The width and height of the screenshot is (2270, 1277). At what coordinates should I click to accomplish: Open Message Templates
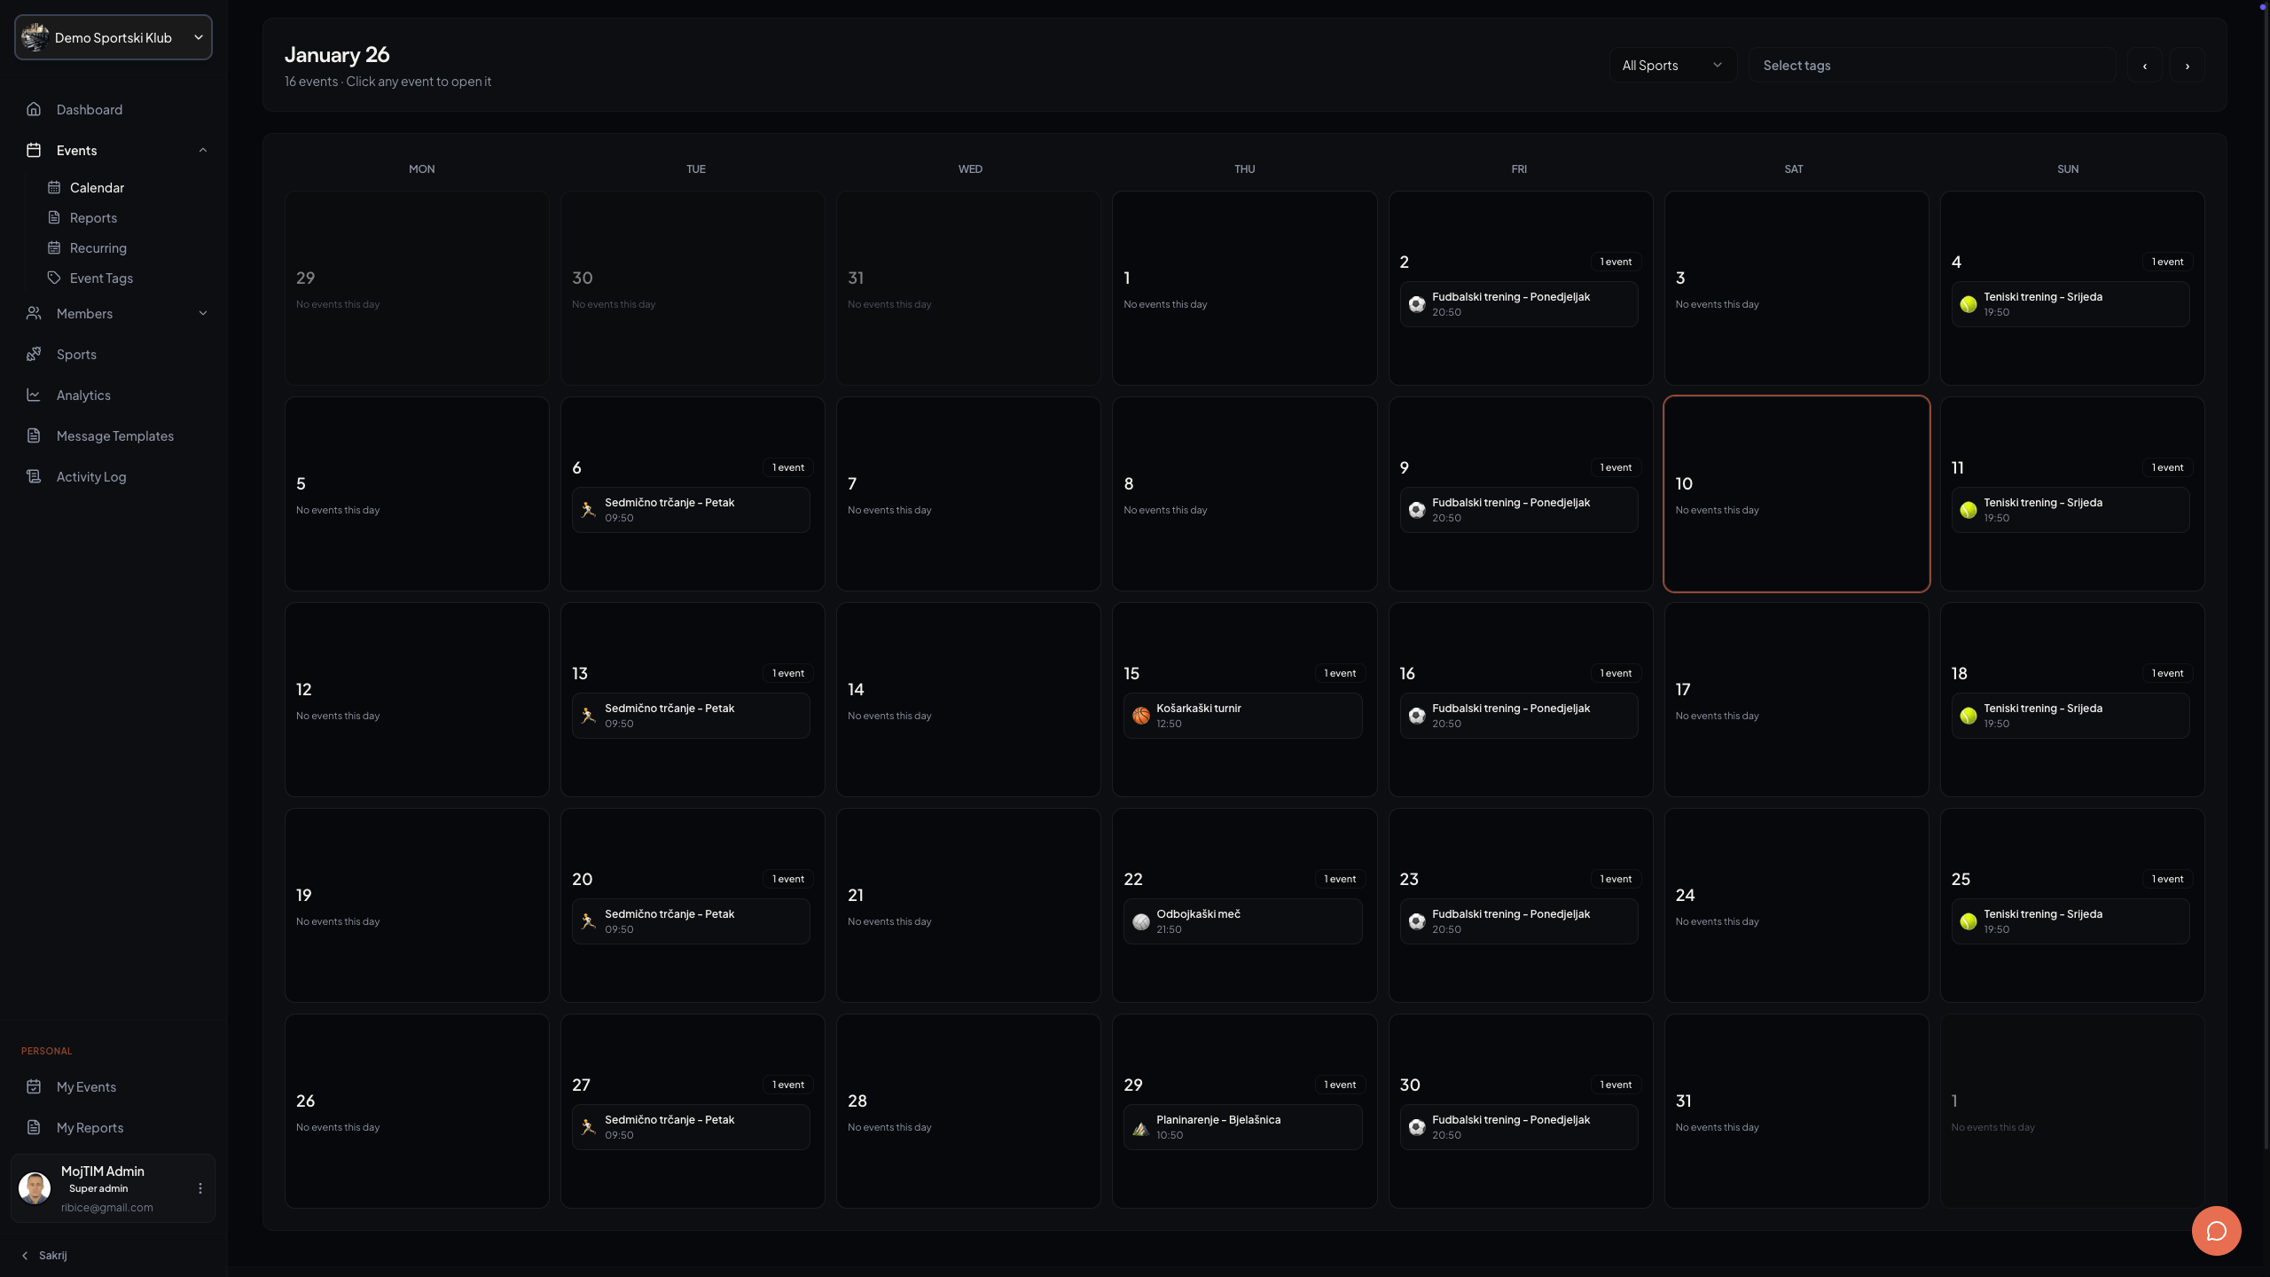[114, 435]
